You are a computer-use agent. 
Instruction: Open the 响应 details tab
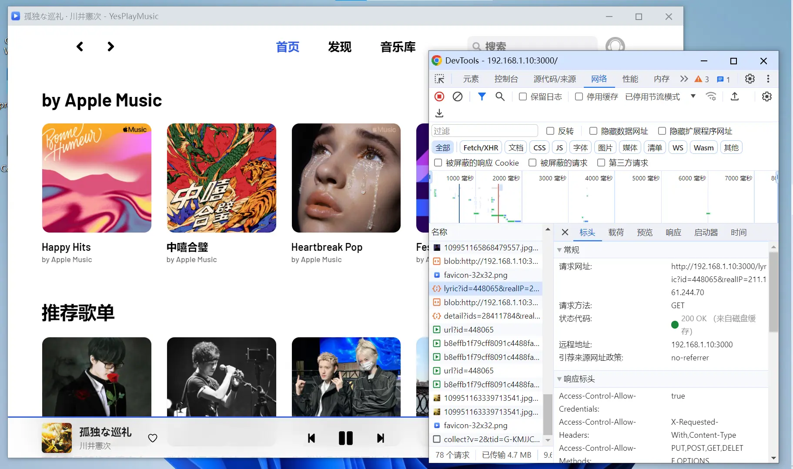[x=673, y=233]
